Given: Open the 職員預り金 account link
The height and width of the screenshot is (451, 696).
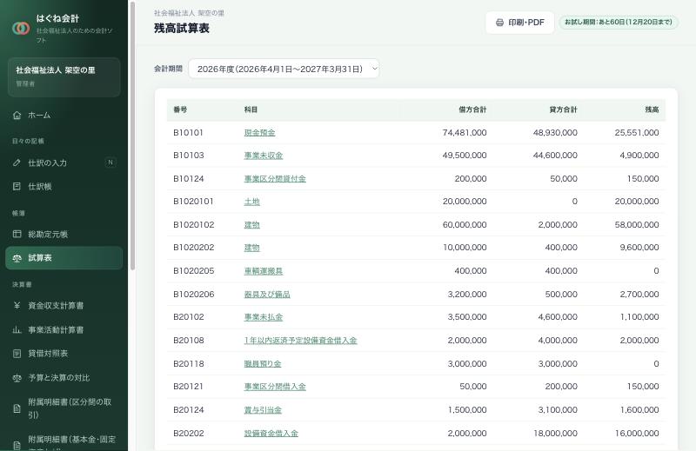Looking at the screenshot, I should [x=263, y=363].
